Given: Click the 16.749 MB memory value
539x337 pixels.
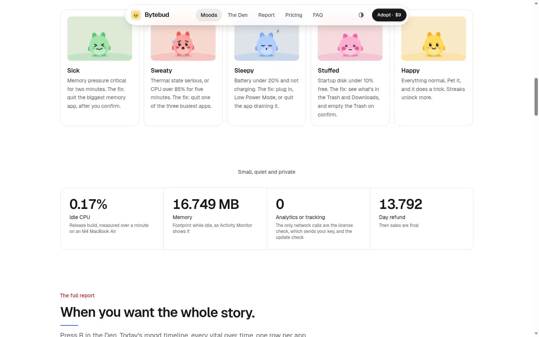Looking at the screenshot, I should pos(206,204).
